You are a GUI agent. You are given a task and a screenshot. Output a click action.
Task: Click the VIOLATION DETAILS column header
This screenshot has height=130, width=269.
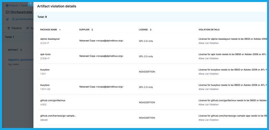pos(209,30)
